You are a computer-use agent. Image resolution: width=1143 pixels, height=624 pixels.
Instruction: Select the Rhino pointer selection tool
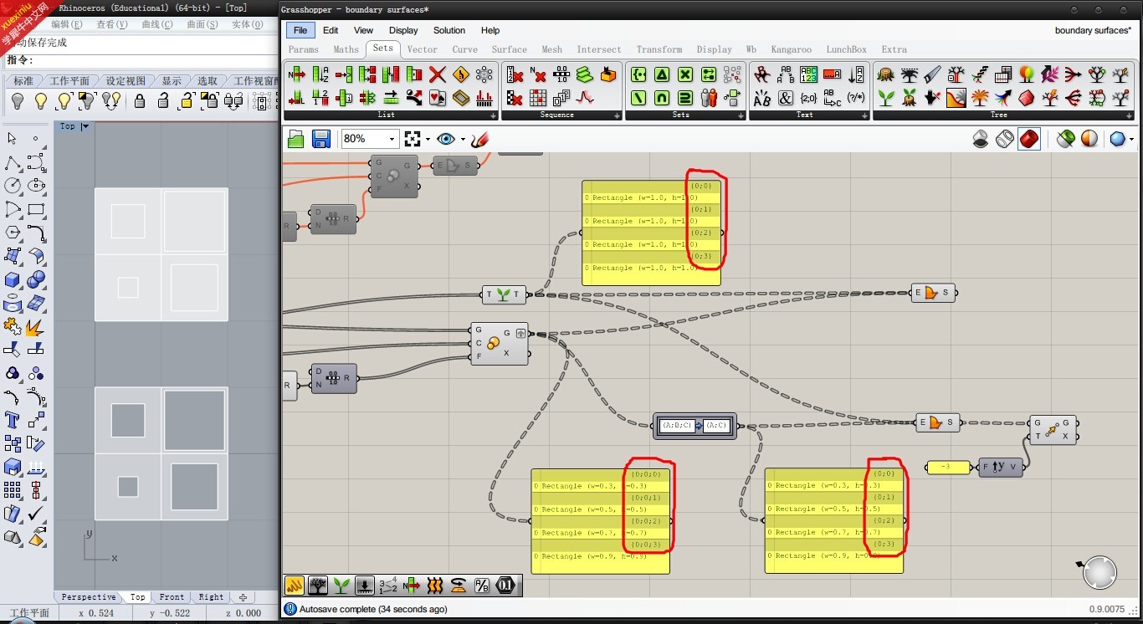coord(13,138)
